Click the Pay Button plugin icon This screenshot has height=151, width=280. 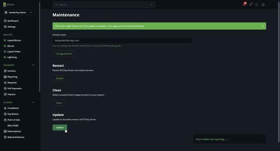5,114
